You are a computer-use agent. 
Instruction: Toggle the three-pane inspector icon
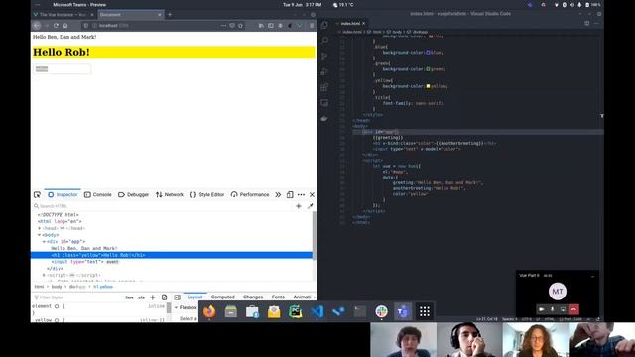point(177,297)
